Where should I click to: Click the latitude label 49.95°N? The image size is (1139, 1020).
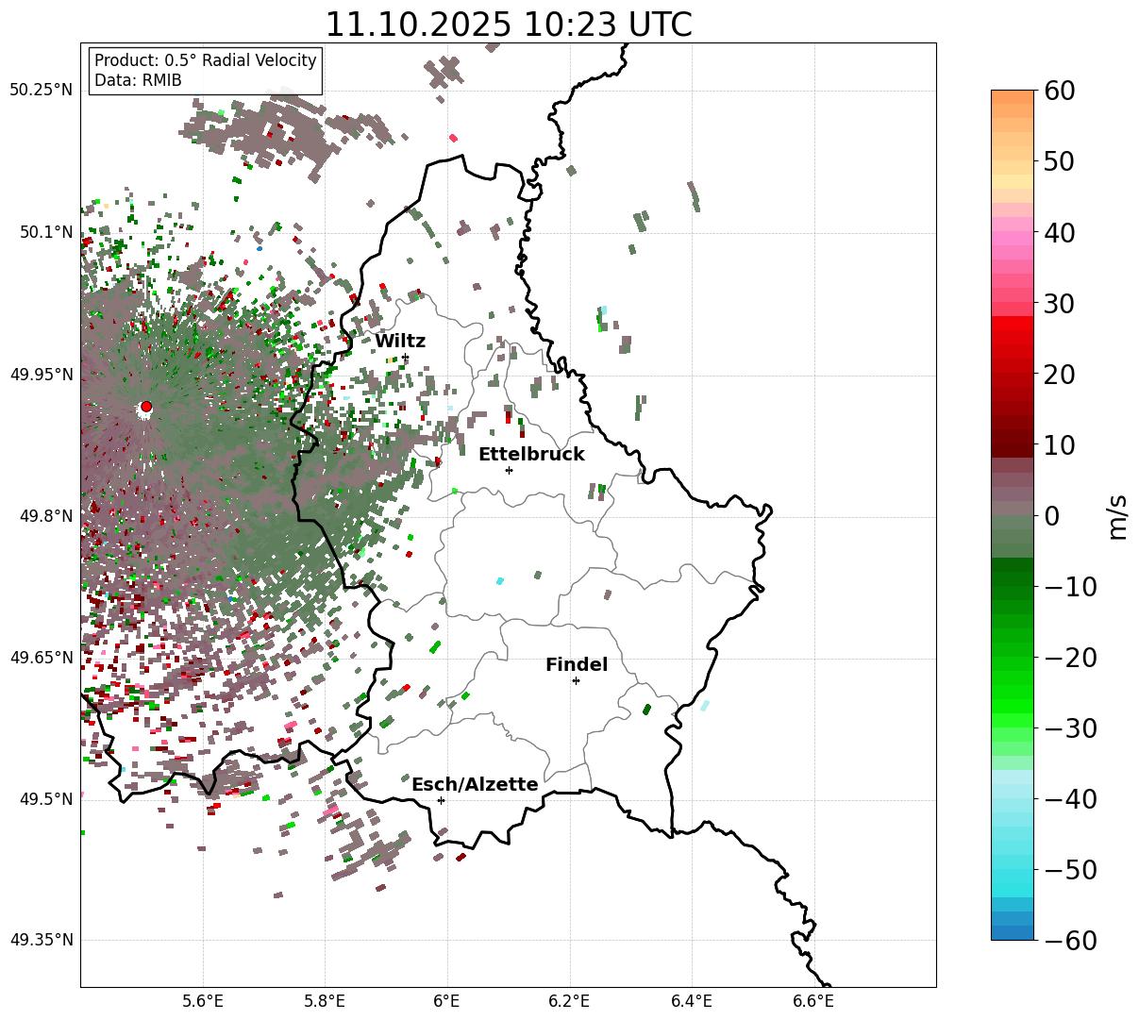point(42,375)
